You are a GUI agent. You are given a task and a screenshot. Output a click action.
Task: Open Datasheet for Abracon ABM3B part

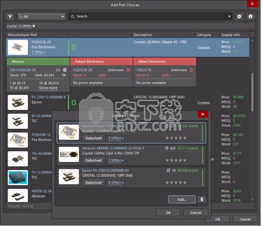point(93,160)
